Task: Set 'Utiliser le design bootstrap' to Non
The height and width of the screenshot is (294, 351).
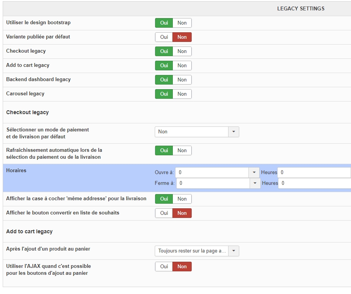Action: click(182, 23)
